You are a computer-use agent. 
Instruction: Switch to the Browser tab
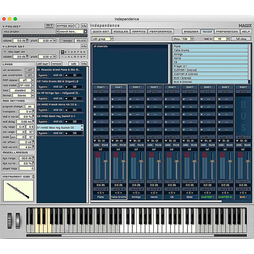[191, 31]
